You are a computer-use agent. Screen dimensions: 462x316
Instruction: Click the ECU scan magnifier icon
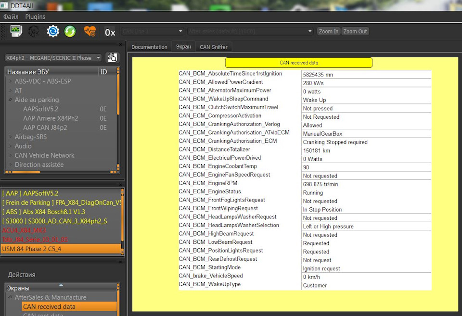click(112, 58)
